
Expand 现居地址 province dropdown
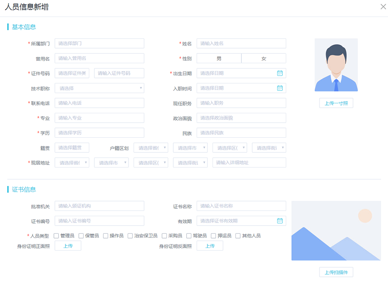[72, 163]
